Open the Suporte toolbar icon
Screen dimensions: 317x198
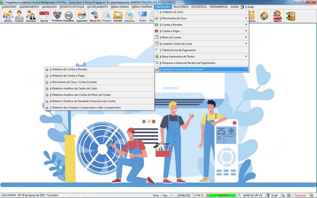click(277, 16)
